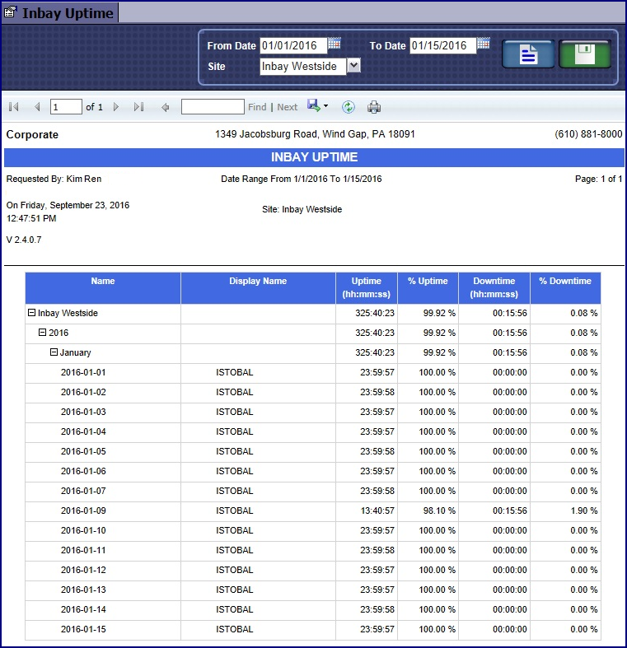Collapse the 2016 year group
The width and height of the screenshot is (627, 648).
[x=43, y=333]
